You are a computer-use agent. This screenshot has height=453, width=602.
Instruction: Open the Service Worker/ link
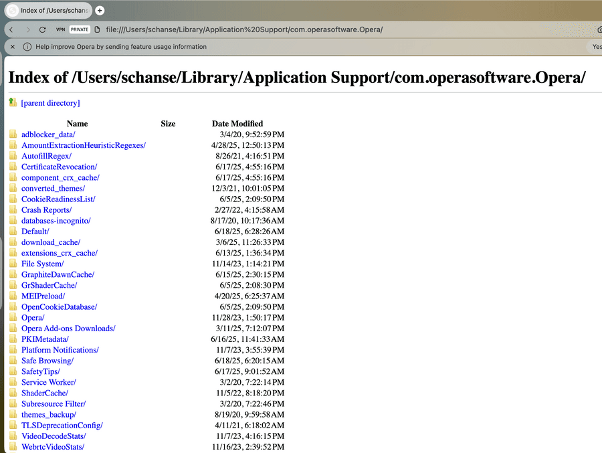pyautogui.click(x=49, y=382)
